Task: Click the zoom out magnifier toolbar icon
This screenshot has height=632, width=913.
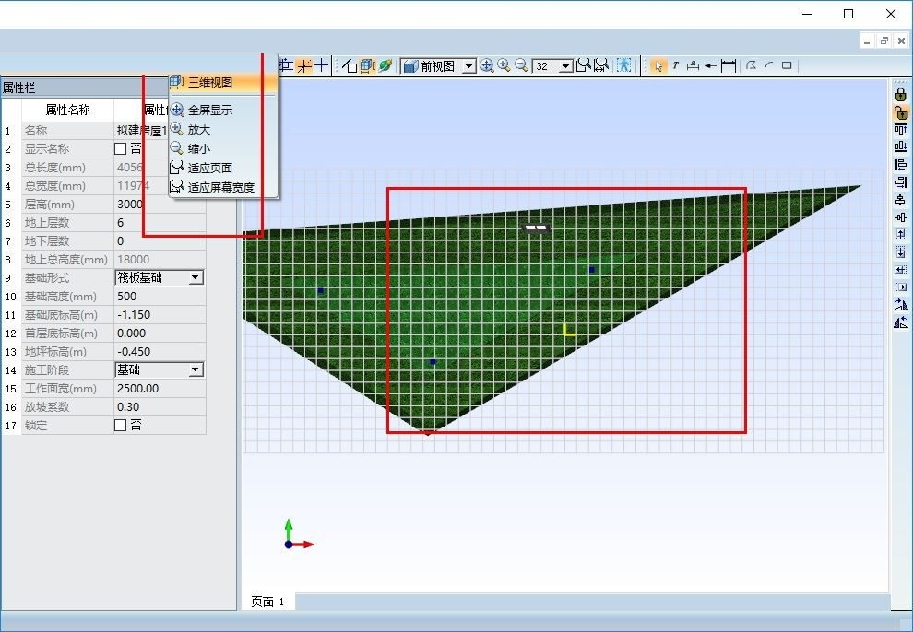Action: 522,65
